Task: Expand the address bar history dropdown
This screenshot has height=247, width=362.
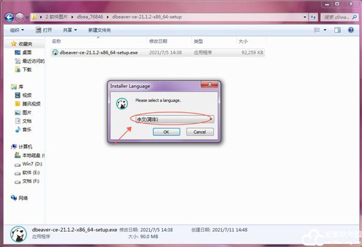Action: click(305, 17)
